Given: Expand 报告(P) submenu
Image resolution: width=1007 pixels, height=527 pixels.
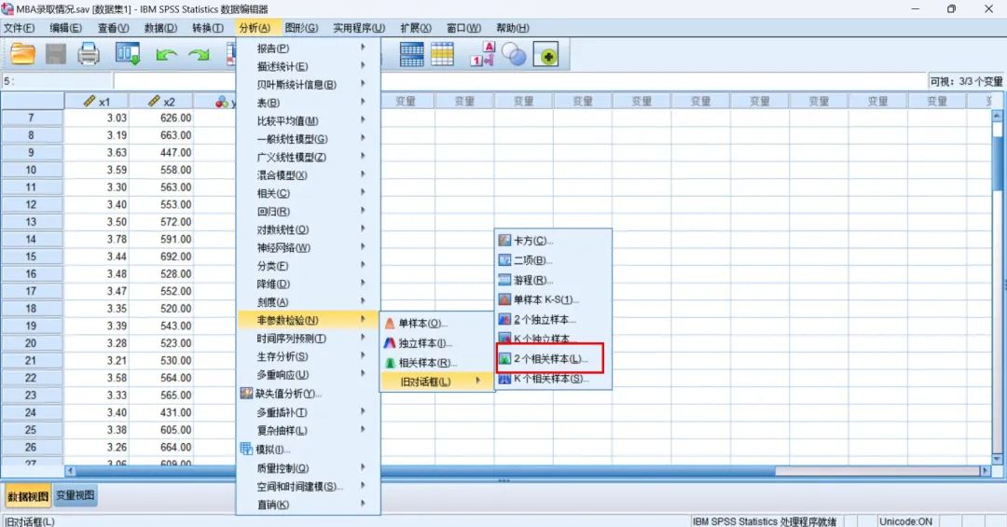Looking at the screenshot, I should [x=309, y=49].
